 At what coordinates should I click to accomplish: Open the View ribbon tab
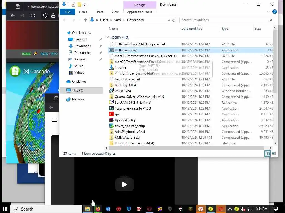click(115, 12)
